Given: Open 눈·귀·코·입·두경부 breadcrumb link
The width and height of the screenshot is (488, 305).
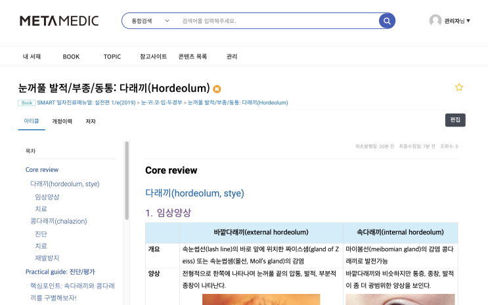Looking at the screenshot, I should 162,102.
